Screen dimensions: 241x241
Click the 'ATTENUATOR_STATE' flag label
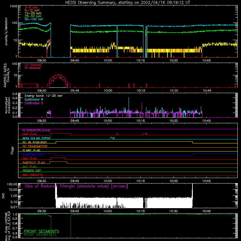click(x=36, y=130)
